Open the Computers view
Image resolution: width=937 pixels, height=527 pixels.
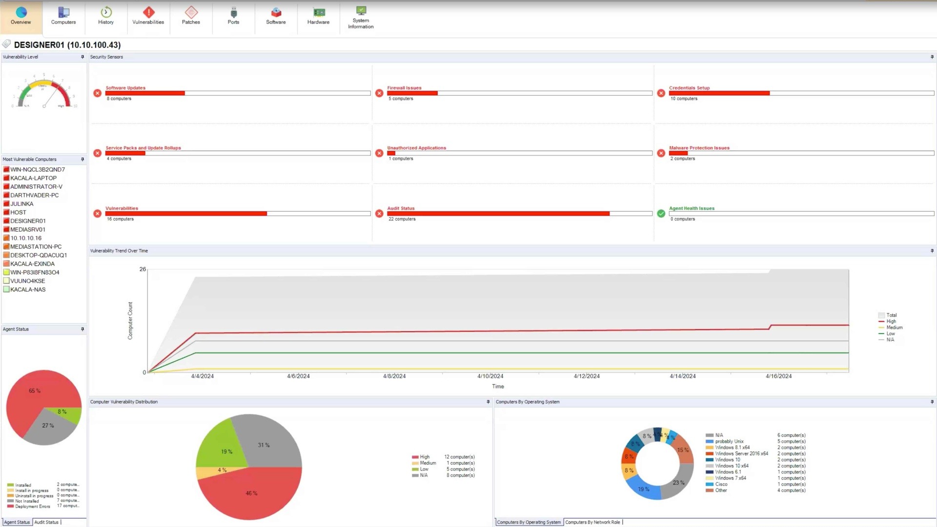(x=63, y=16)
